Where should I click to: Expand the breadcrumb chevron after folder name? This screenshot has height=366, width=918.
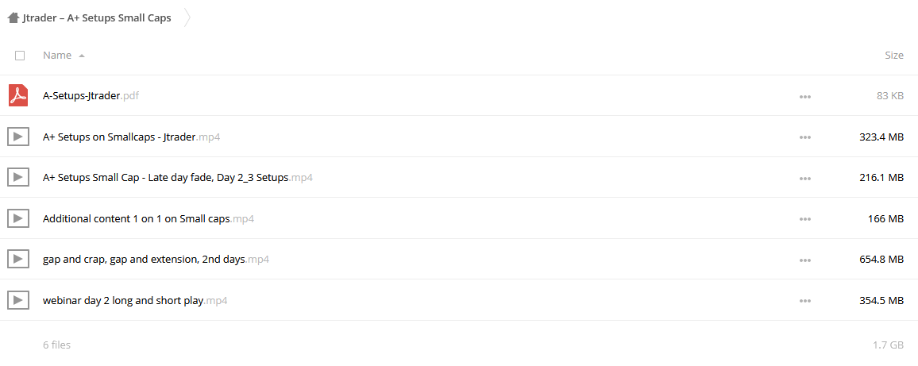(x=187, y=18)
